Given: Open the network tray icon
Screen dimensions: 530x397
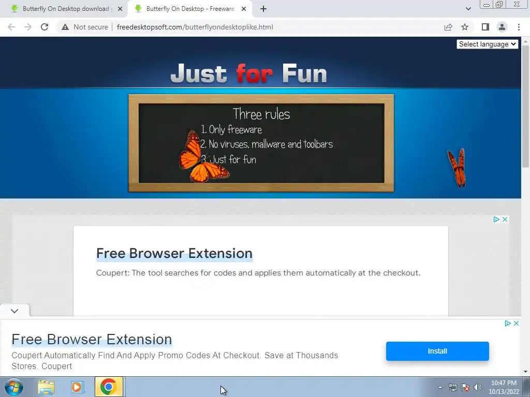Looking at the screenshot, I should coord(452,388).
